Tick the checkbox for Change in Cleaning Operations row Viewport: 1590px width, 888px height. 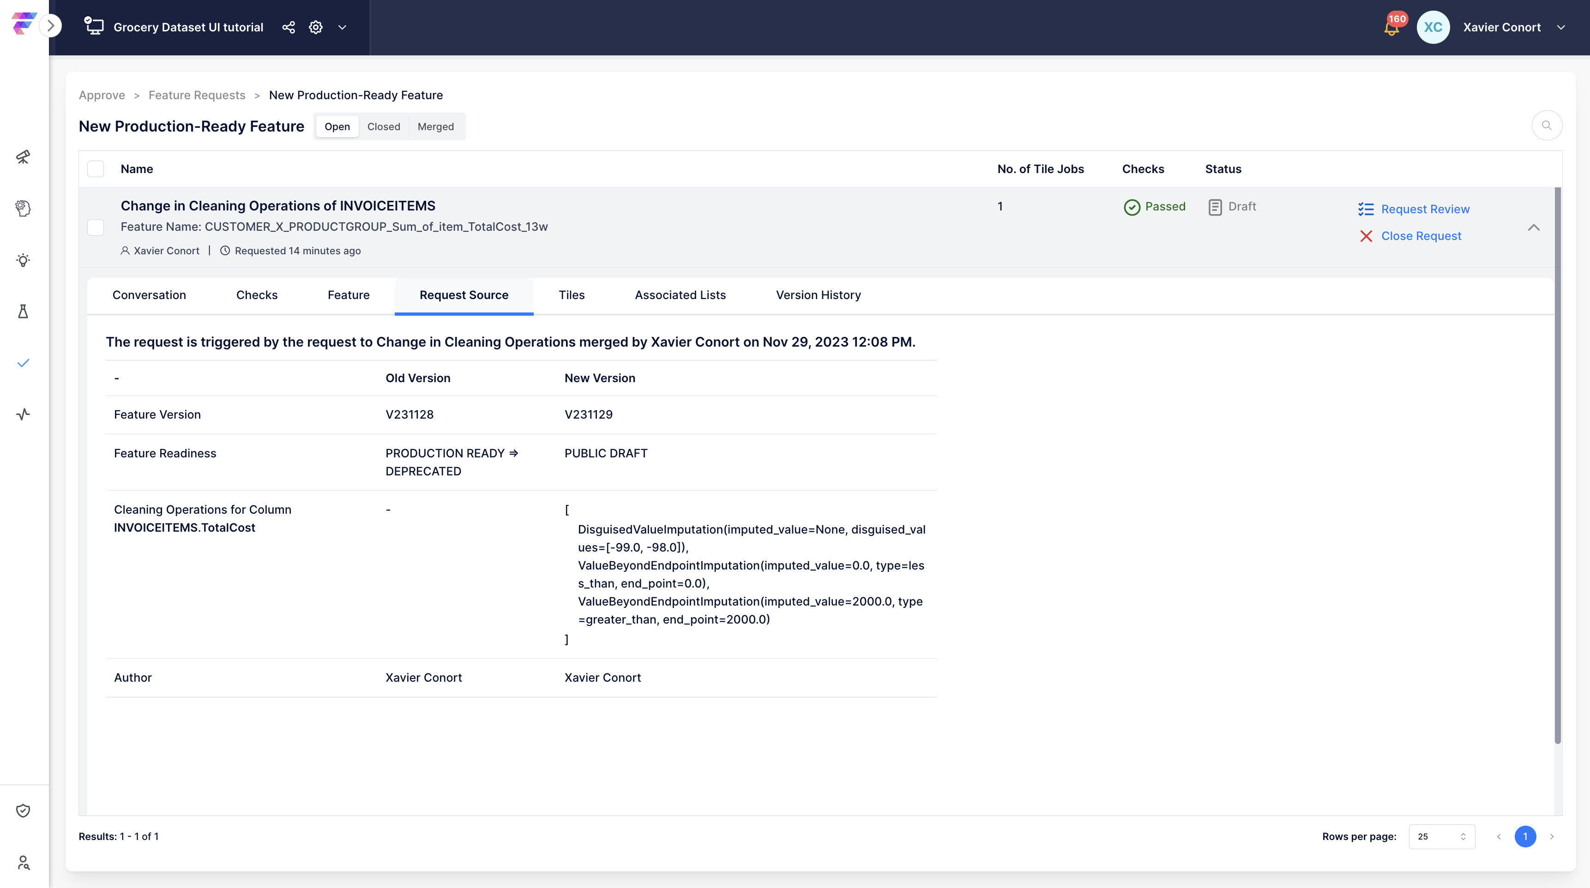[96, 228]
